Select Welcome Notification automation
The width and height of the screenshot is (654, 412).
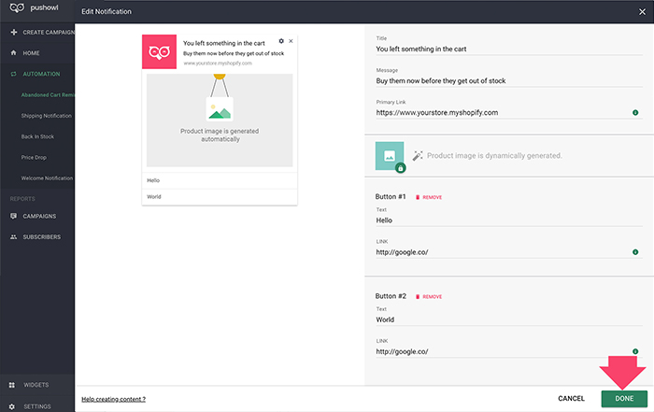[x=47, y=178]
